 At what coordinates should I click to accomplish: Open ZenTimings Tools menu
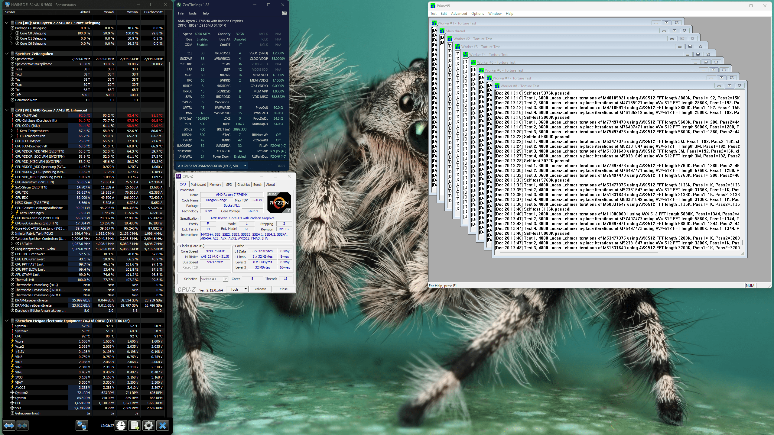(192, 13)
